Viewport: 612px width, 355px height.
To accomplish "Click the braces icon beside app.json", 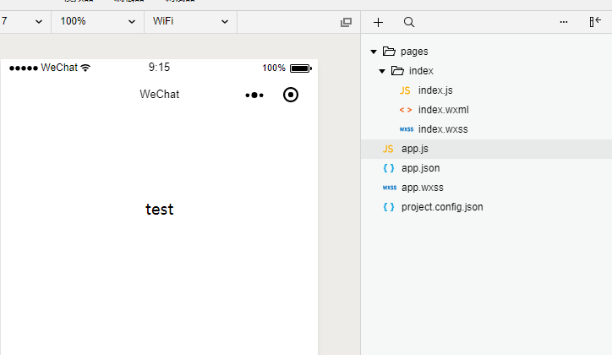I will click(x=389, y=168).
